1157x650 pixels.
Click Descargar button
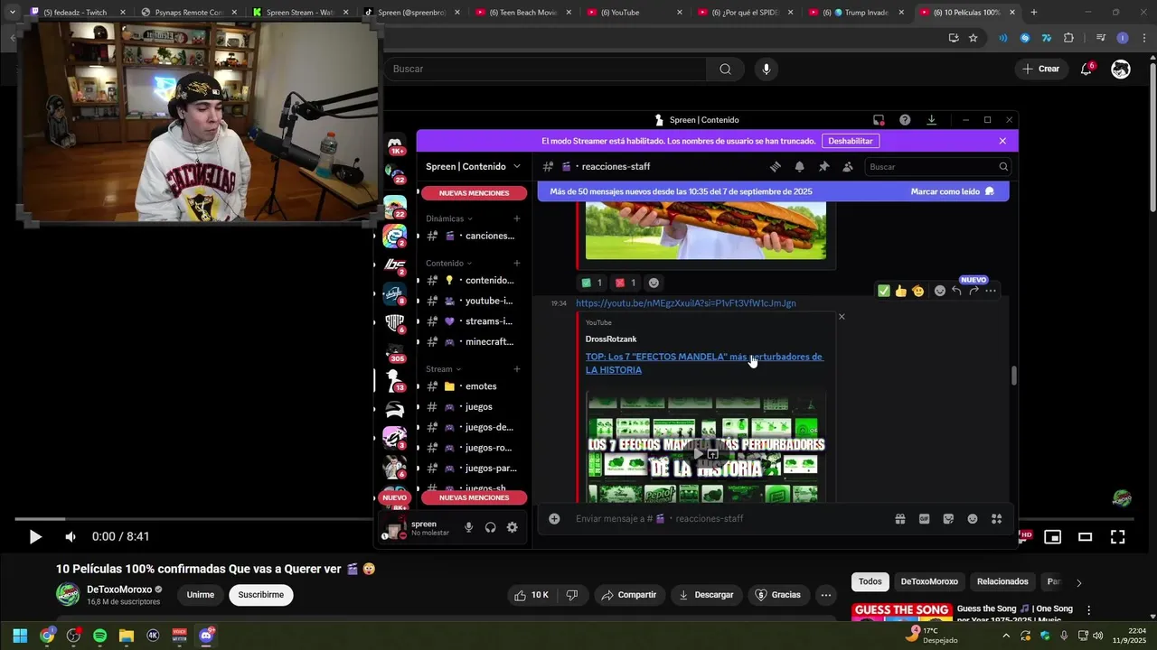click(706, 595)
